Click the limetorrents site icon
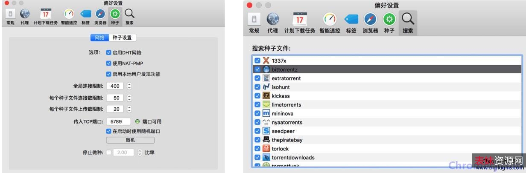 point(266,104)
